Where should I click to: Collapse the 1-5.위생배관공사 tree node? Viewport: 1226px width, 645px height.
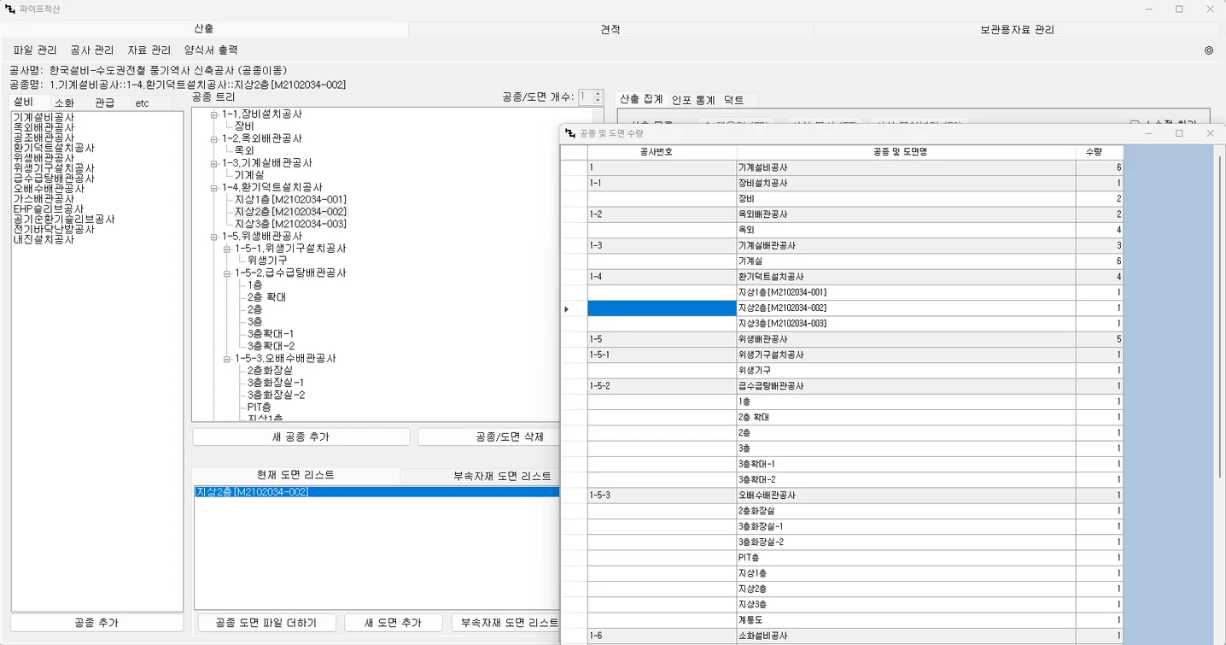tap(213, 236)
